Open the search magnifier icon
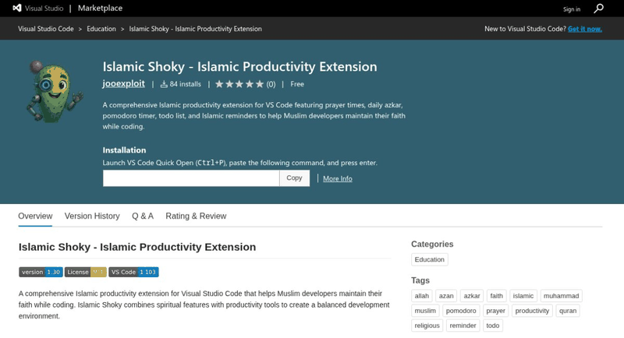Image resolution: width=624 pixels, height=338 pixels. click(x=598, y=9)
